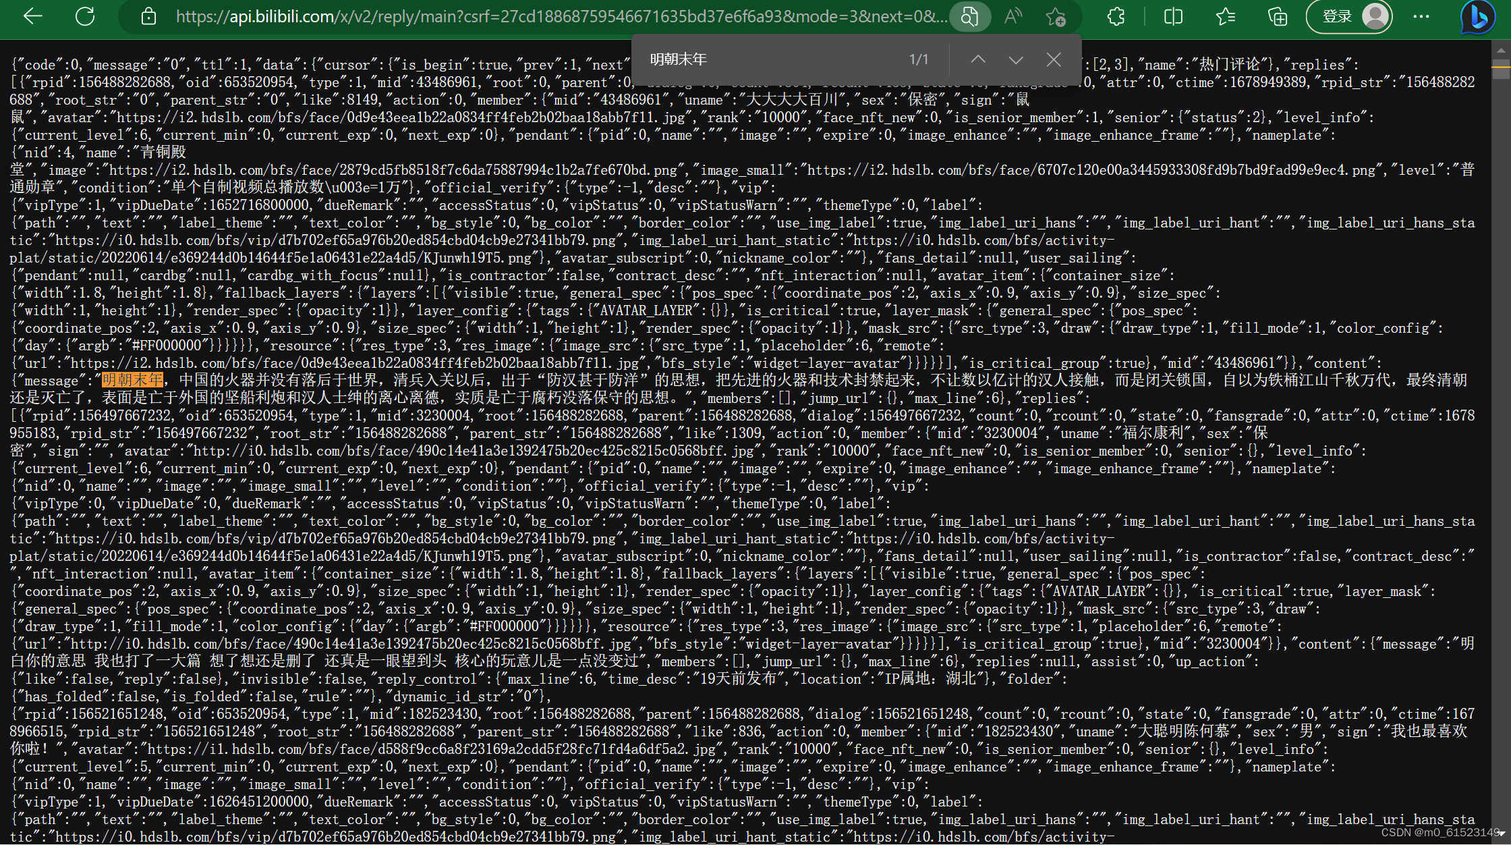Screen dimensions: 1511x845
Task: Open the Collections panel
Action: click(1278, 17)
